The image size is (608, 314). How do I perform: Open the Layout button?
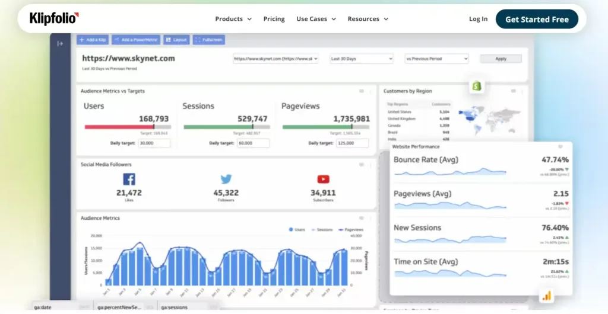[176, 40]
